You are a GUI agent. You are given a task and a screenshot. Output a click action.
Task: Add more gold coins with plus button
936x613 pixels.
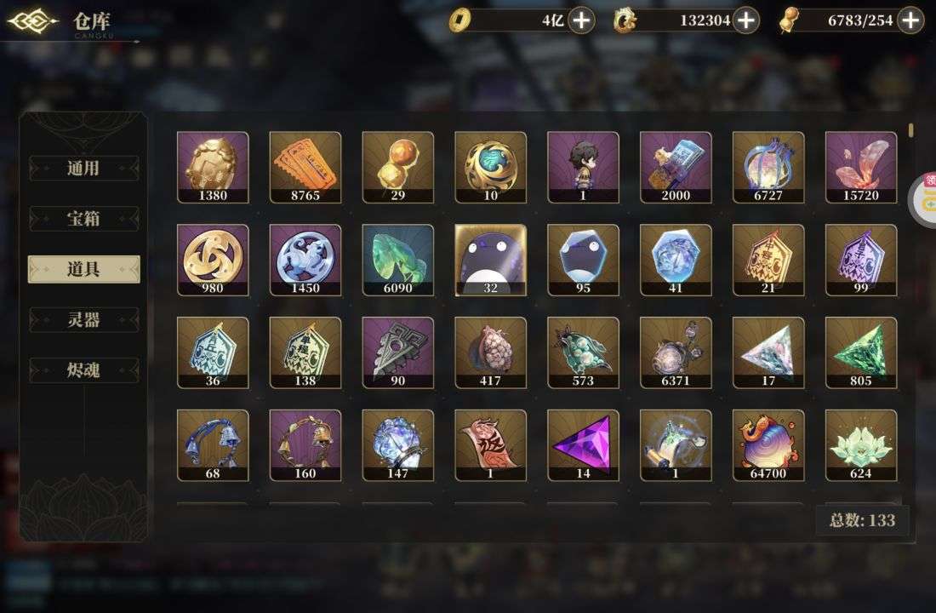click(581, 20)
